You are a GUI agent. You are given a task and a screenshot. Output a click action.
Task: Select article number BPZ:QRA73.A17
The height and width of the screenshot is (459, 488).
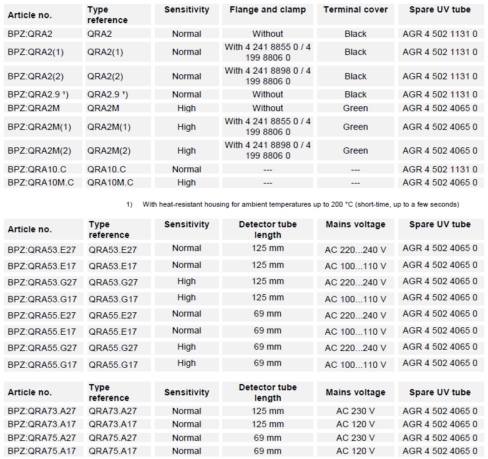[x=42, y=424]
